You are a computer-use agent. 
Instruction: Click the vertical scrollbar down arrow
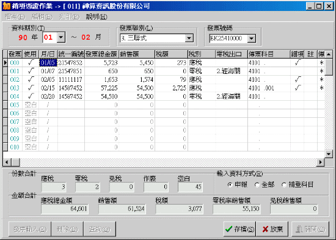click(x=329, y=154)
